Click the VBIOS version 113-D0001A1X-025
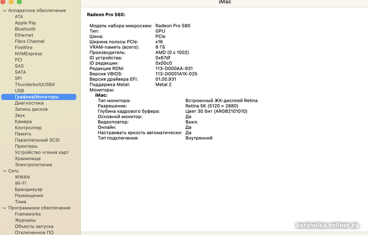 (176, 74)
